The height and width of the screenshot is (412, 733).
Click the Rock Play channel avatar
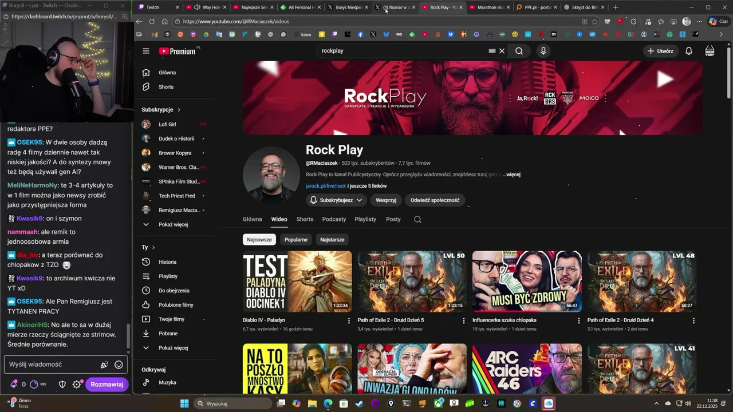click(x=271, y=175)
